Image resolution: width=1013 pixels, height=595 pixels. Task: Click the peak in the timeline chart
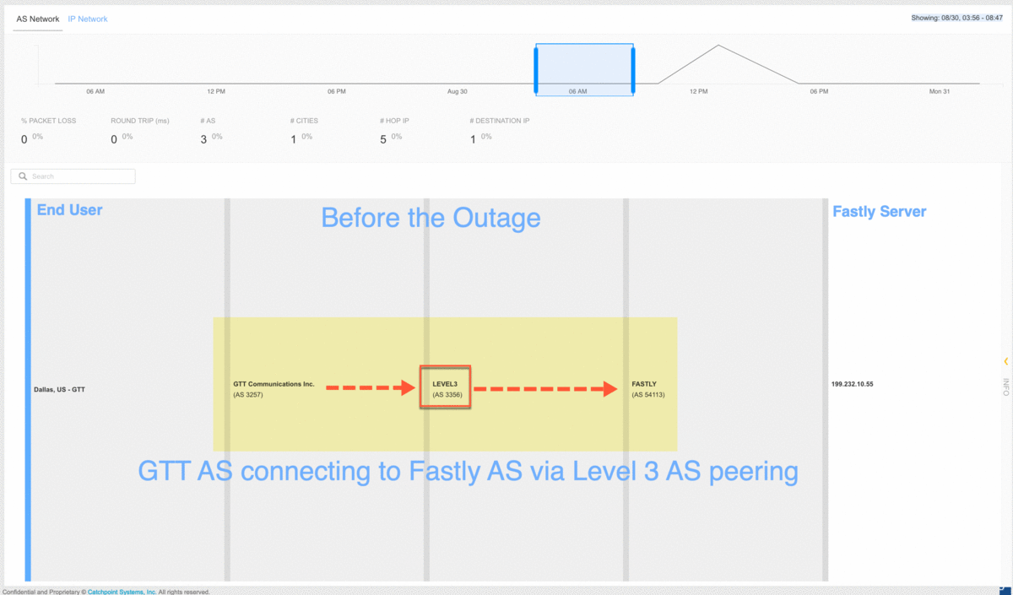coord(718,46)
